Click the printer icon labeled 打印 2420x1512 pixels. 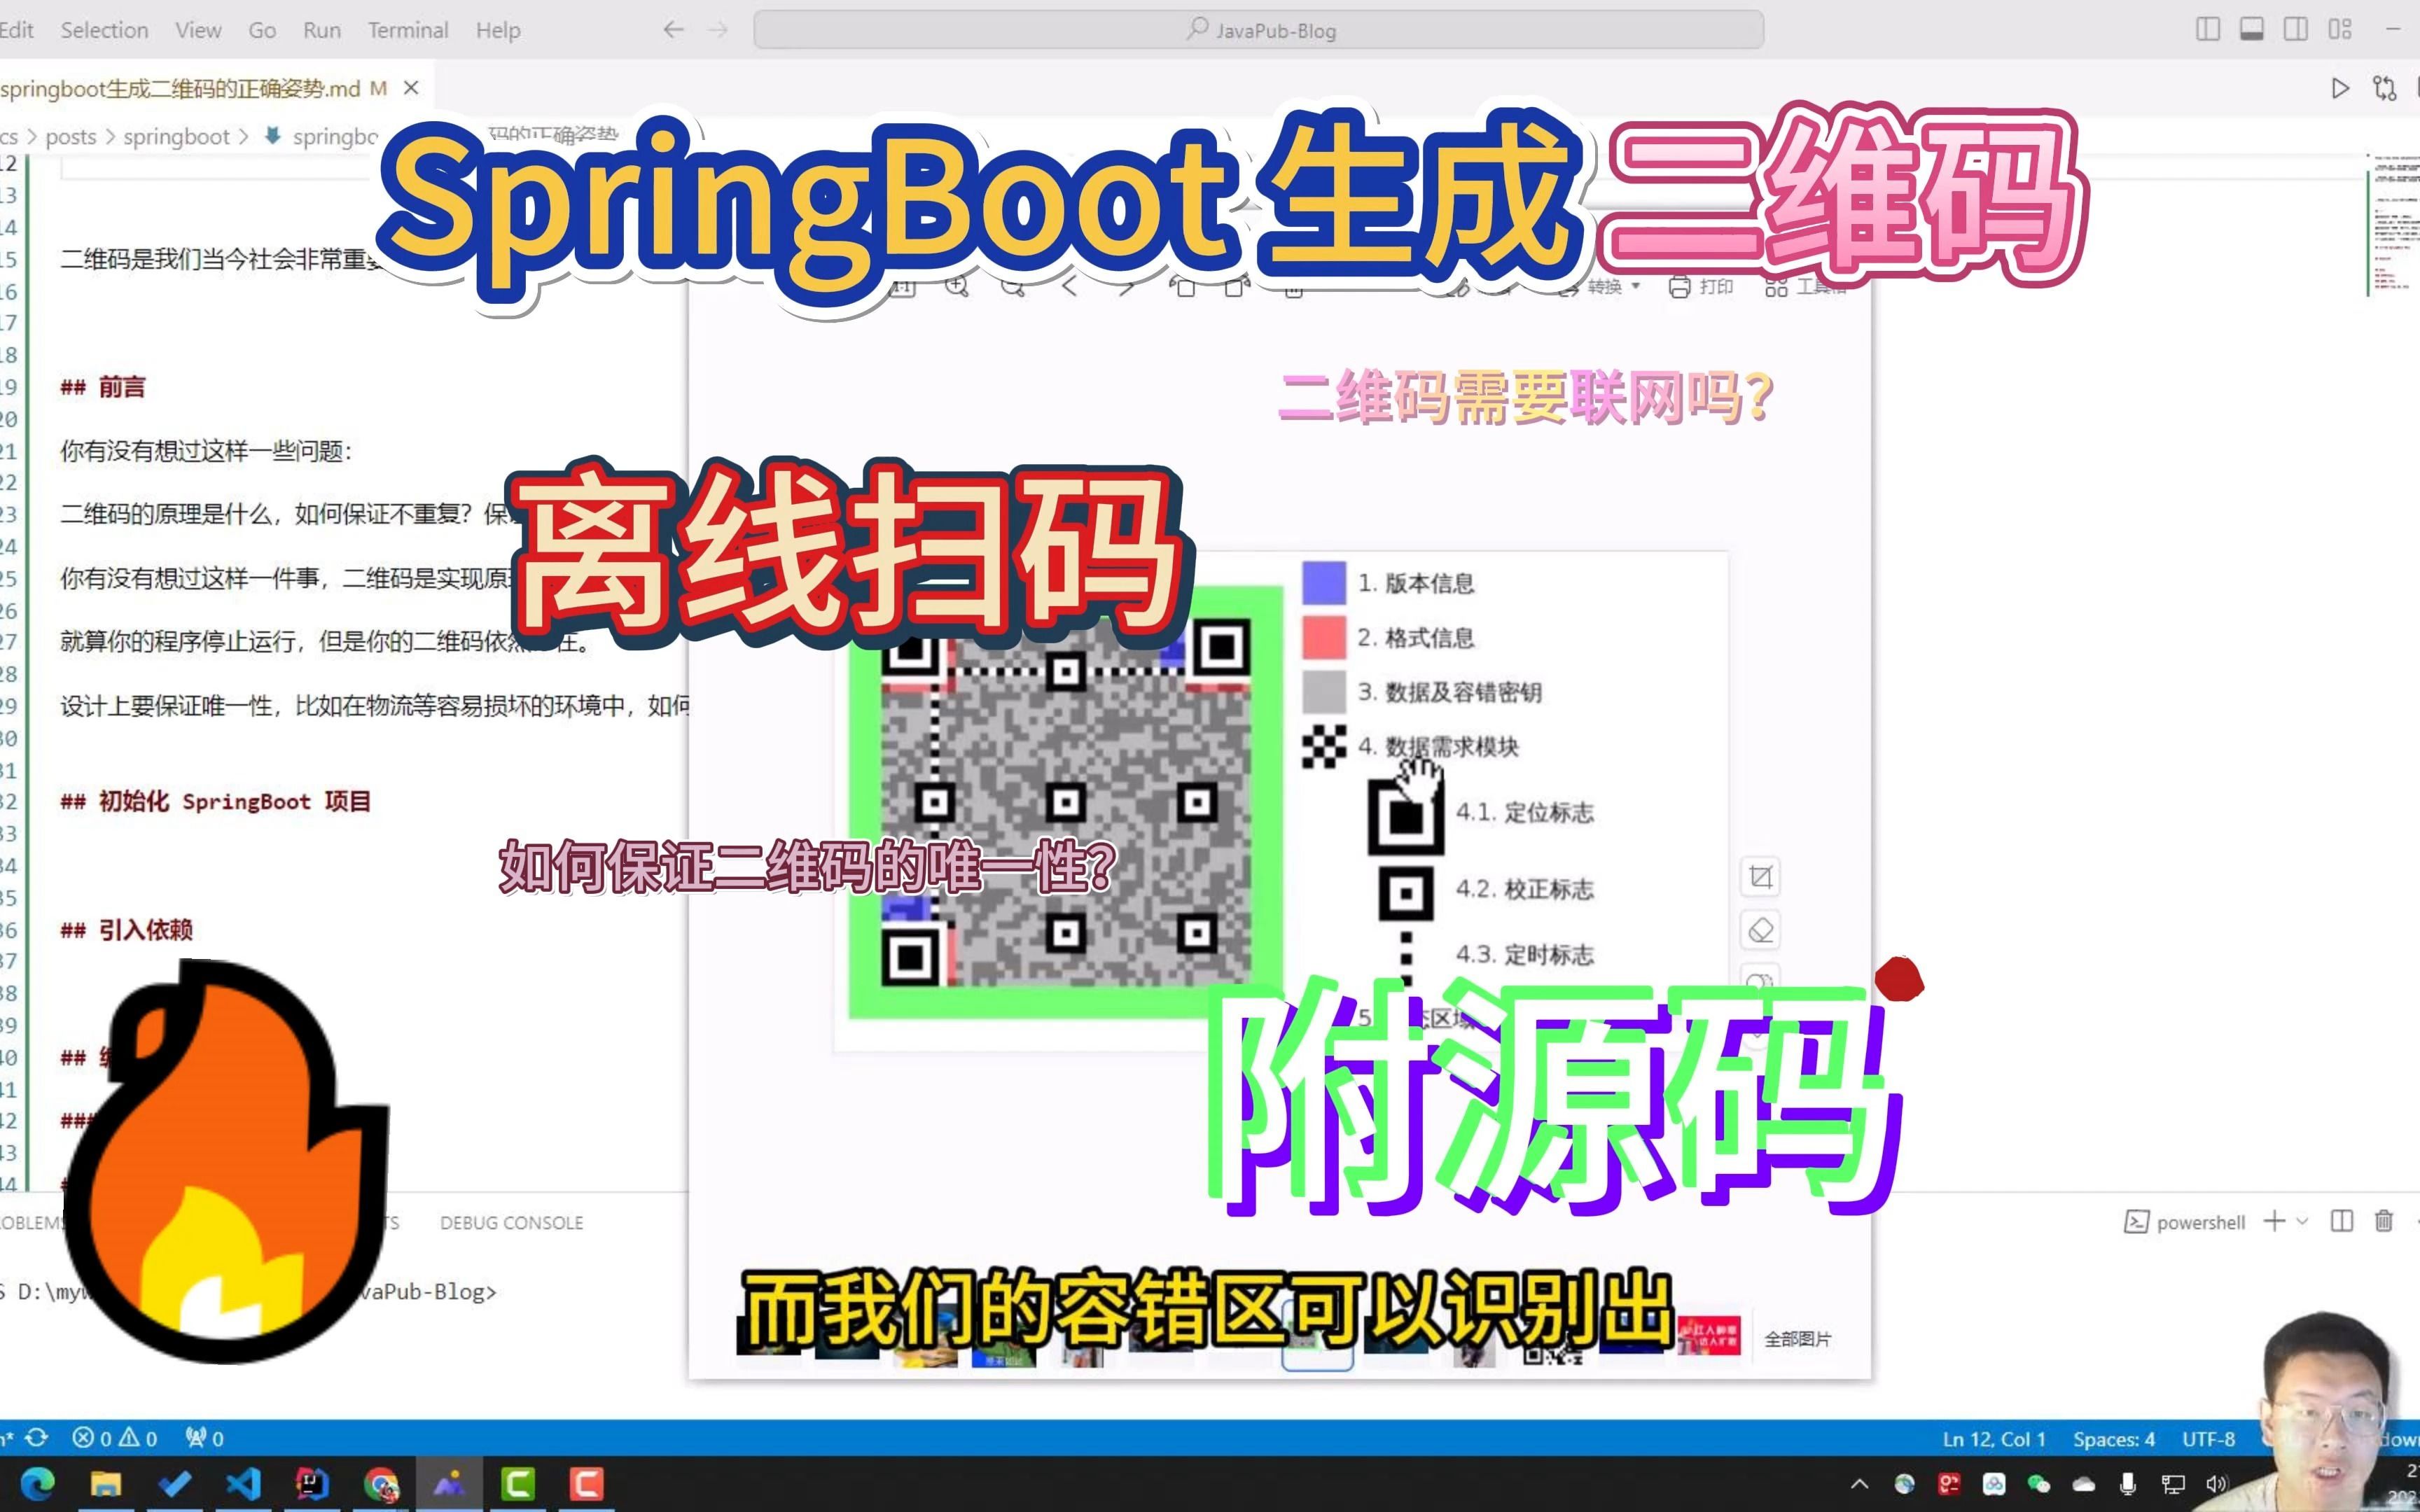pyautogui.click(x=1700, y=287)
